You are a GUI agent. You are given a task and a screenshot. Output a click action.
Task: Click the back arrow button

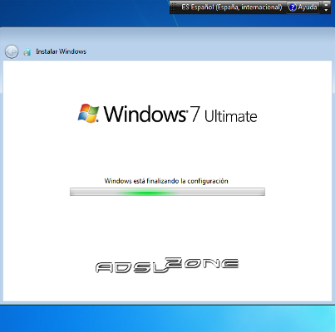click(x=12, y=51)
